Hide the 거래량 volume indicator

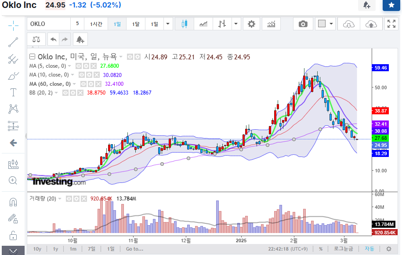tap(69, 199)
